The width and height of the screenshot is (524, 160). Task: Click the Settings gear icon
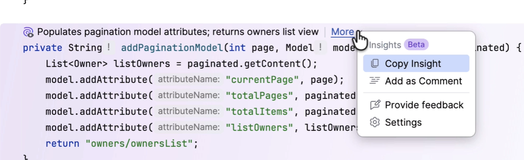click(x=375, y=122)
